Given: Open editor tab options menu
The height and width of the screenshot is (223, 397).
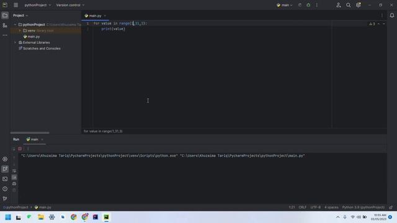Looking at the screenshot, I should click(382, 15).
